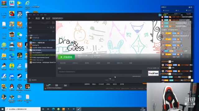Open the 创意工坊 link for Draw & Guess
199x111 pixels.
tap(119, 63)
